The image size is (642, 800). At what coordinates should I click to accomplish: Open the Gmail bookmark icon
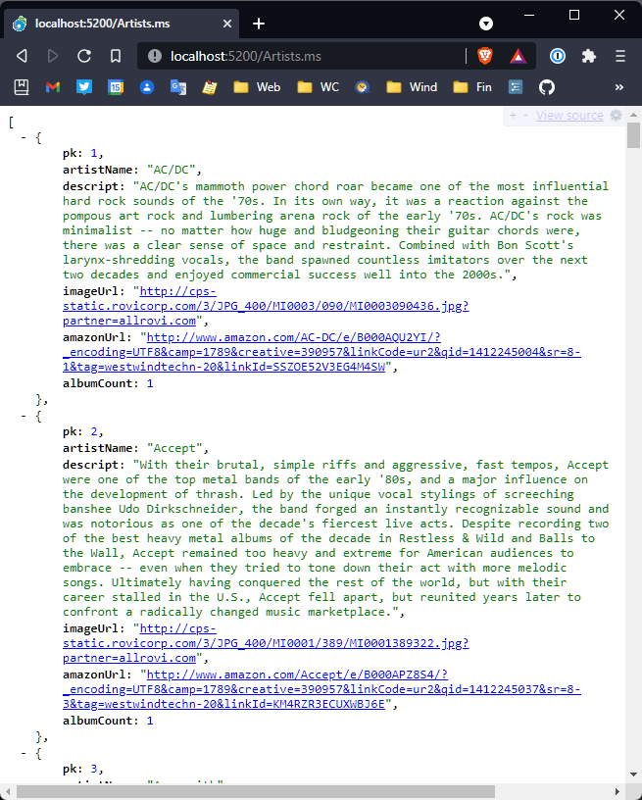pos(53,87)
